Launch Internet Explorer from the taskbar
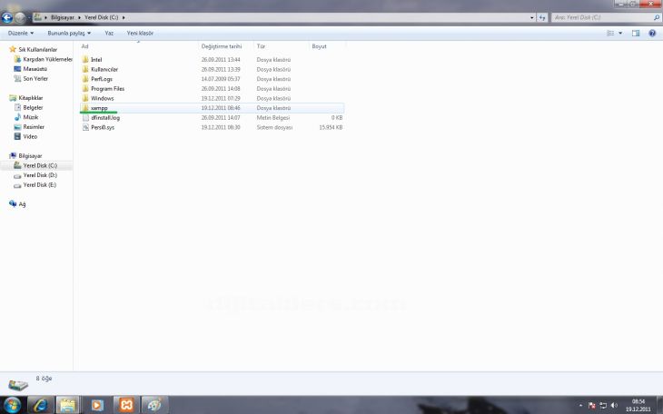 click(x=42, y=404)
